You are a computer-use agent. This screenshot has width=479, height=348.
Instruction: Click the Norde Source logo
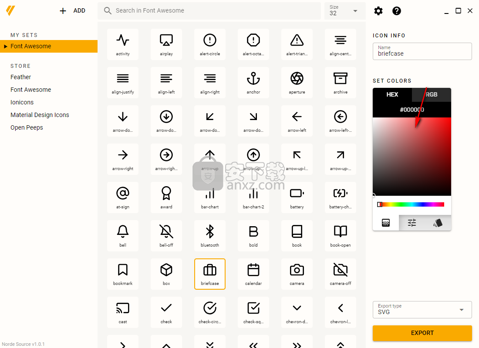click(x=10, y=11)
